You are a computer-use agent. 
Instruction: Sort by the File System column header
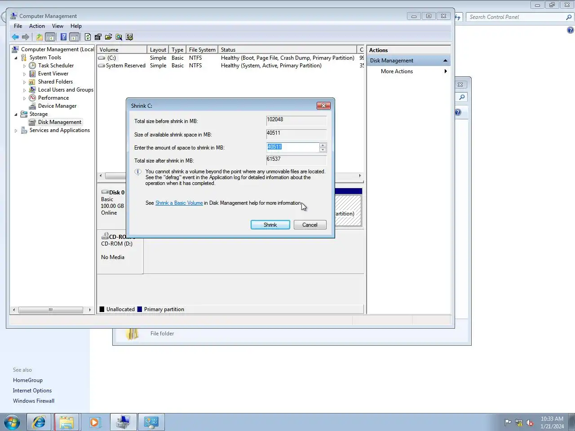pos(202,50)
